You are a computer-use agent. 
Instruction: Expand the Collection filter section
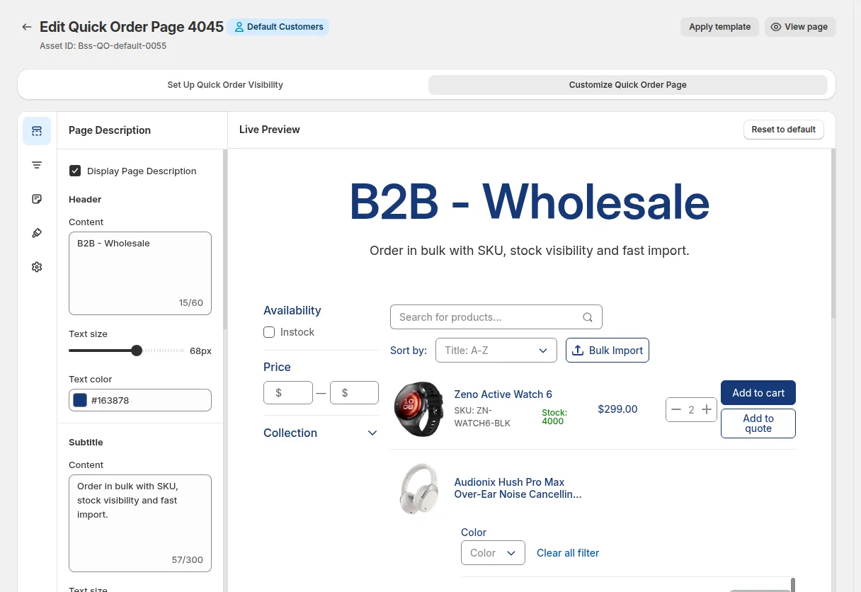click(x=321, y=433)
